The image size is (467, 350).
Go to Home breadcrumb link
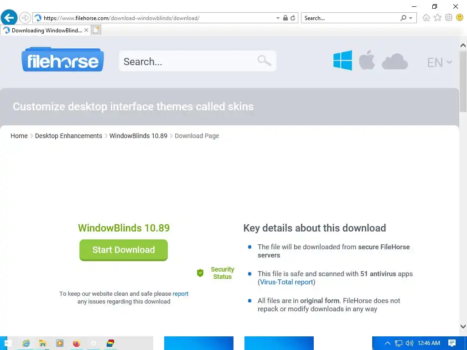tap(19, 136)
